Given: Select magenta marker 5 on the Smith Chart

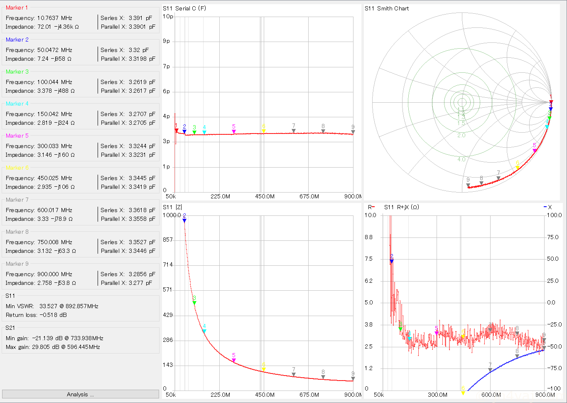Looking at the screenshot, I should pos(535,150).
